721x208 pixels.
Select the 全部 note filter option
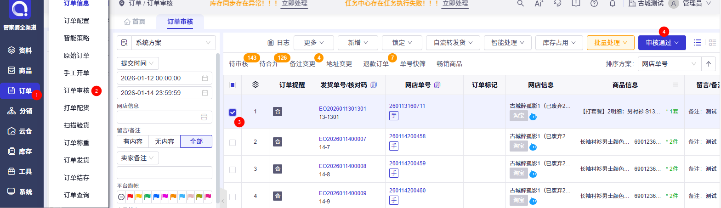pos(196,141)
